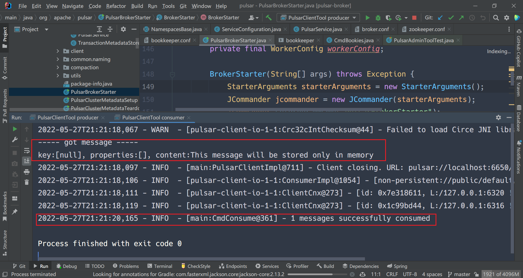Image resolution: width=523 pixels, height=278 pixels.
Task: Open the Dependencies tool window
Action: 361,266
